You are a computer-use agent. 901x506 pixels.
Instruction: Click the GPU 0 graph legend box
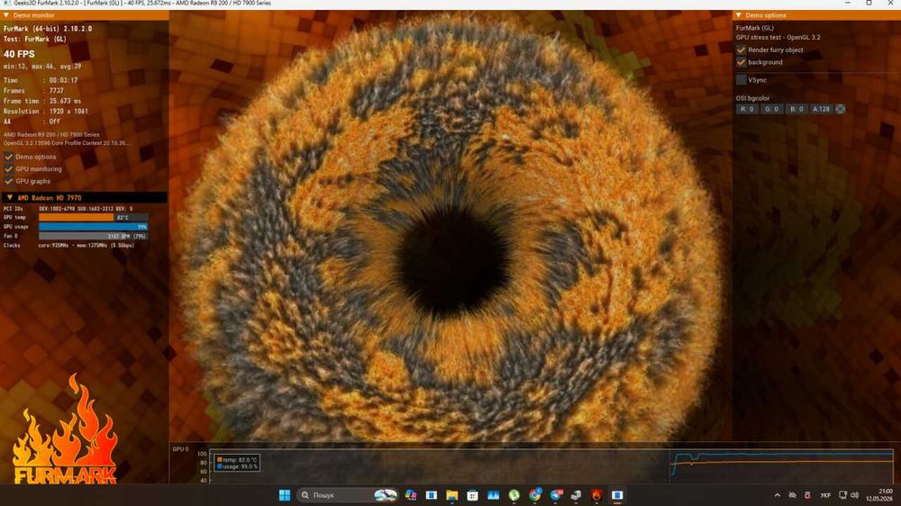tap(237, 463)
